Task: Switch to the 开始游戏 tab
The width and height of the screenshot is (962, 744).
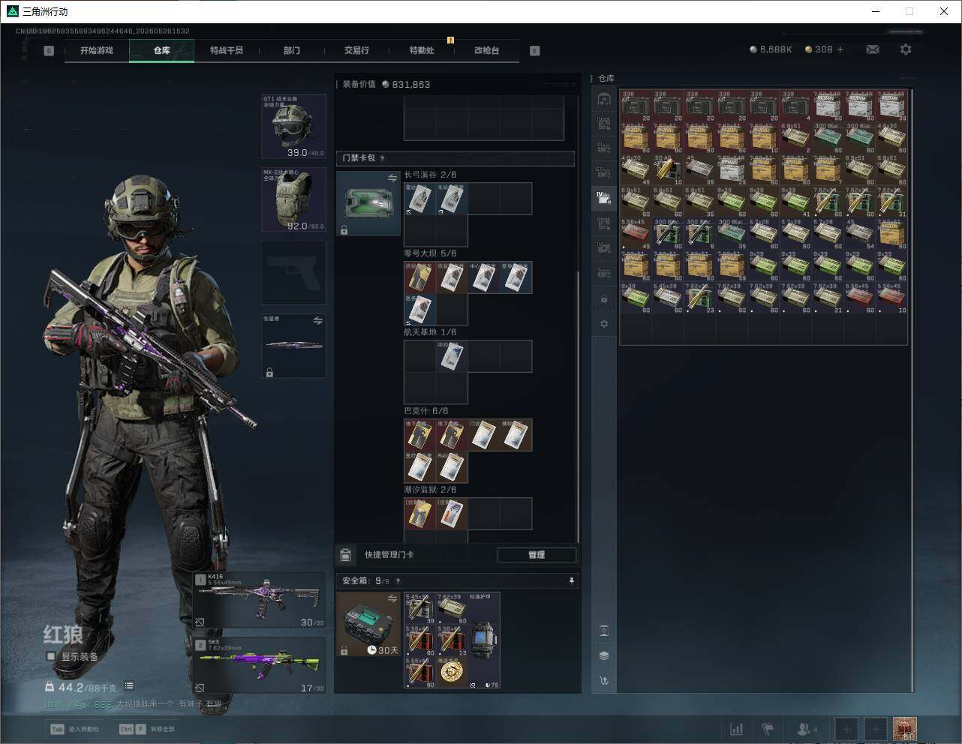Action: point(96,50)
